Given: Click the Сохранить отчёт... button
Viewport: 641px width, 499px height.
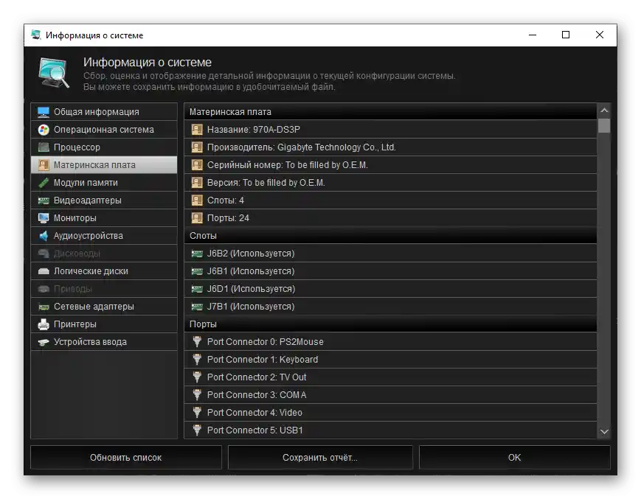Looking at the screenshot, I should [320, 457].
